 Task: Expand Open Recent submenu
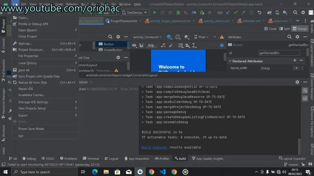point(45,30)
